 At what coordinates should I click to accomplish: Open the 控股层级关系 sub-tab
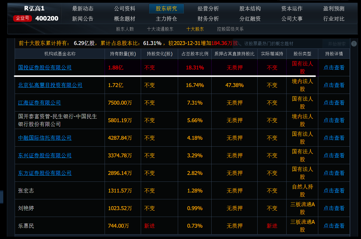pos(230,29)
